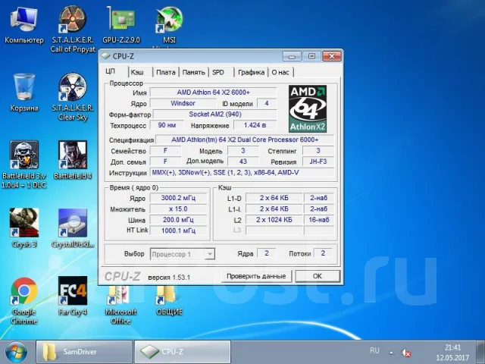Click the 16-наб L2 associativity value
The image size is (485, 364).
(319, 220)
